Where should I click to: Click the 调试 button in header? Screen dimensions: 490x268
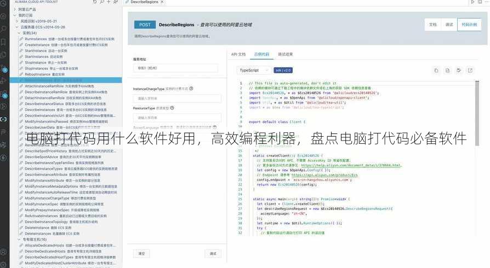(449, 25)
